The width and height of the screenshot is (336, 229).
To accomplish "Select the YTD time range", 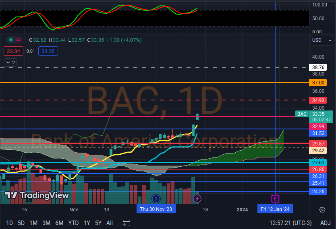I will pyautogui.click(x=73, y=223).
